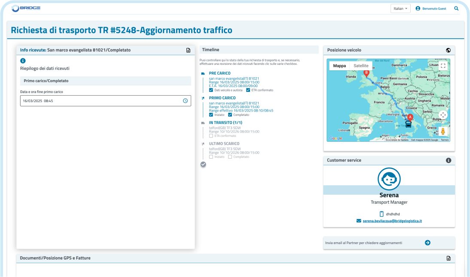The width and height of the screenshot is (470, 277).
Task: Uncheck Primo carico Completato checkbox
Action: click(230, 115)
